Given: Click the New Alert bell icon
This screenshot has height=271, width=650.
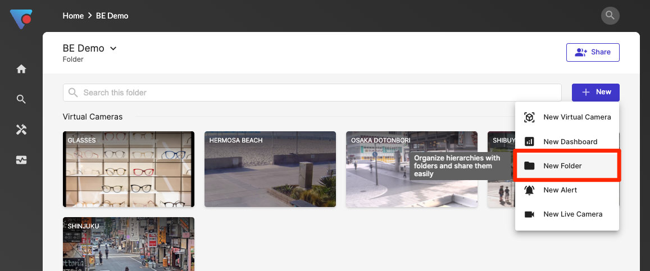Looking at the screenshot, I should (529, 190).
